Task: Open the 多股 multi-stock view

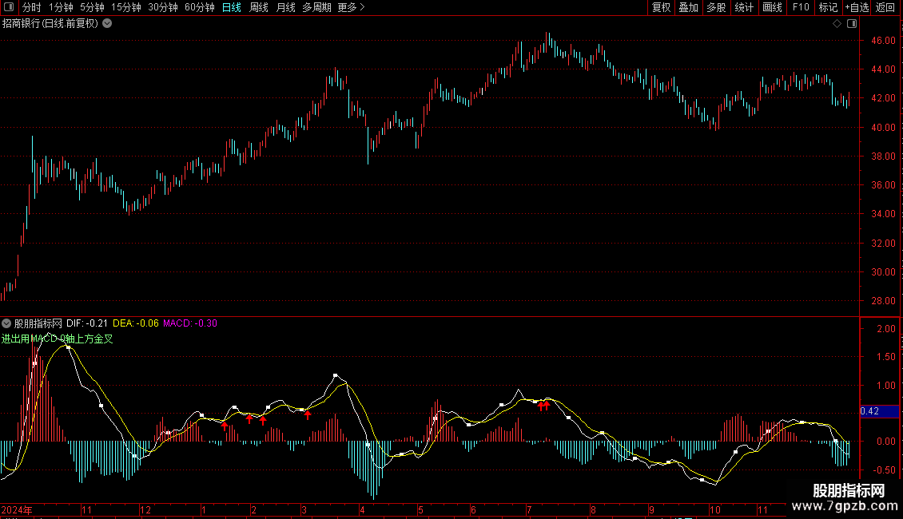Action: point(716,7)
